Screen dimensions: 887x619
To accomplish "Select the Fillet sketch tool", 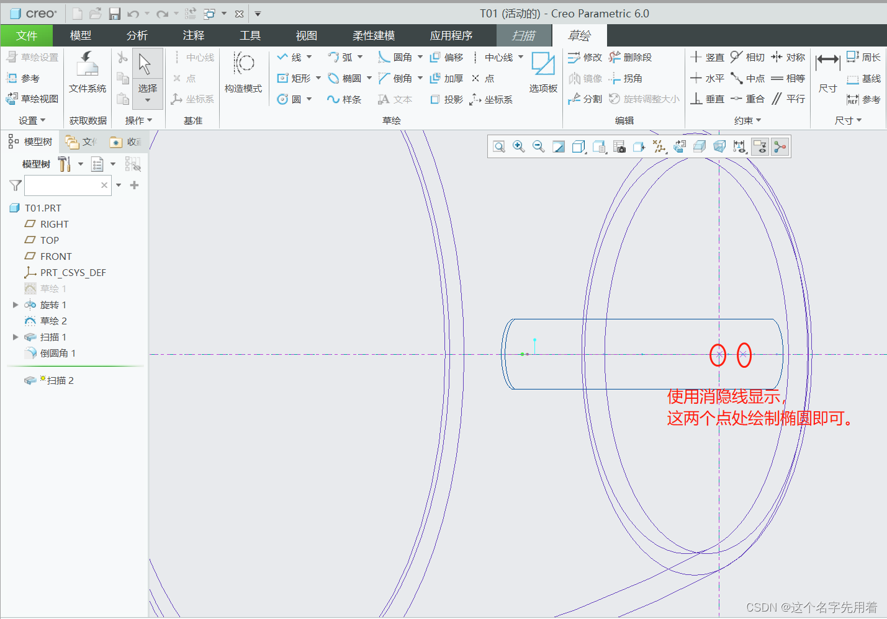I will click(395, 57).
